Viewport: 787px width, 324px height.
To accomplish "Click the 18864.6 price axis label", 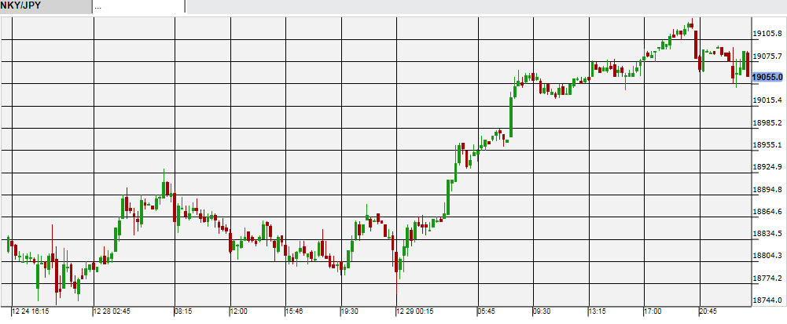I will 767,212.
